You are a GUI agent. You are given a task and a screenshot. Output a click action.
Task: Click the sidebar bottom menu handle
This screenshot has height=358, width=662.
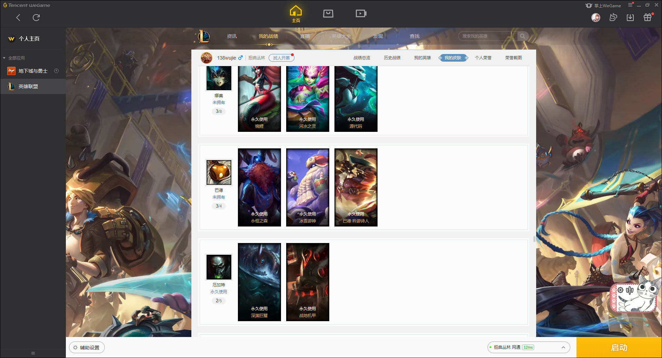pyautogui.click(x=33, y=353)
